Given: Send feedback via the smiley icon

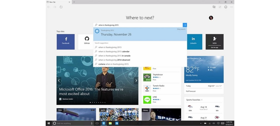Looking at the screenshot, I should click(226, 7).
